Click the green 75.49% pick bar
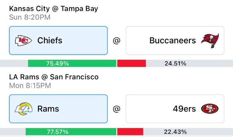233x138 pixels. [x=72, y=63]
